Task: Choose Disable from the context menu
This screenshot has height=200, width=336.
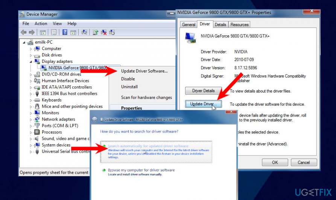Action: click(x=128, y=79)
